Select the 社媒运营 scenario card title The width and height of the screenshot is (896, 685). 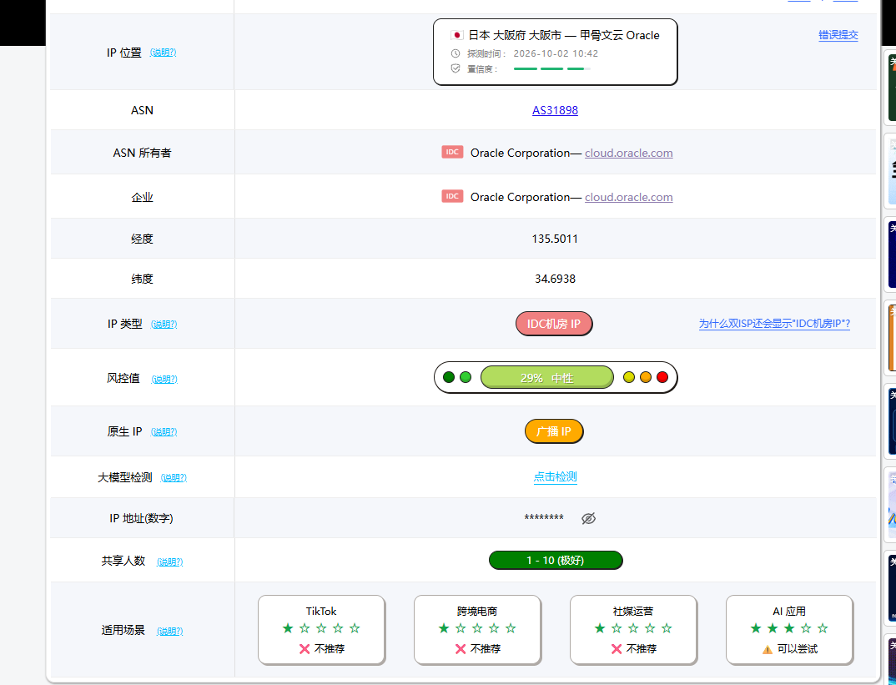coord(633,612)
